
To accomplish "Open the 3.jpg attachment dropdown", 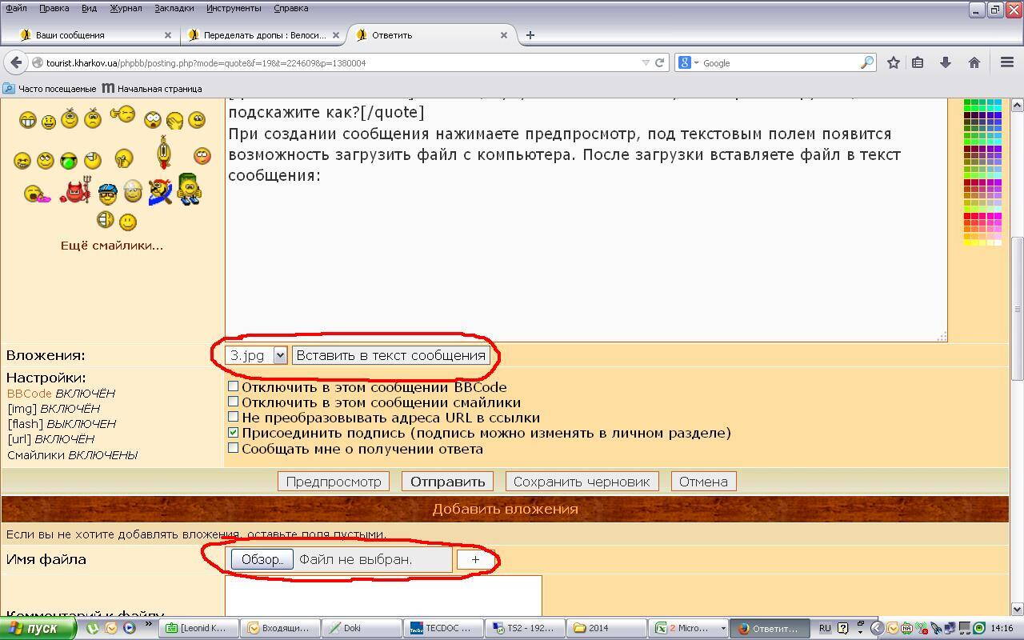I will (x=279, y=355).
